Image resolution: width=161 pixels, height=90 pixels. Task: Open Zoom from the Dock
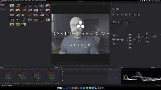point(93,88)
